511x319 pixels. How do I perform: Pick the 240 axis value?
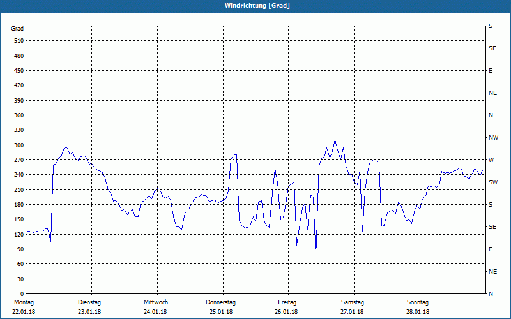[19, 175]
